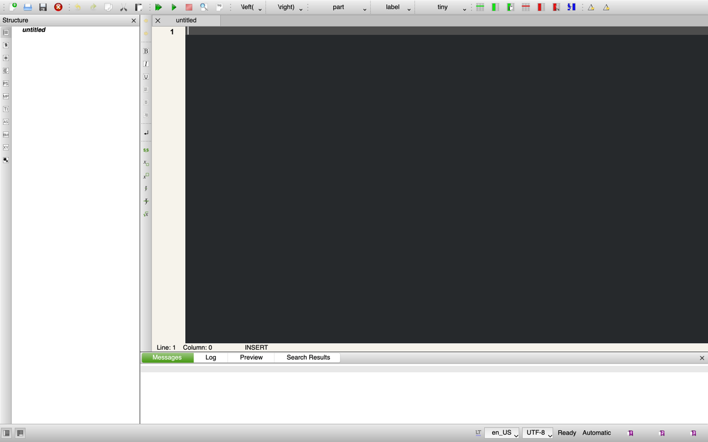Open the left/right delimiters panel

click(5, 71)
